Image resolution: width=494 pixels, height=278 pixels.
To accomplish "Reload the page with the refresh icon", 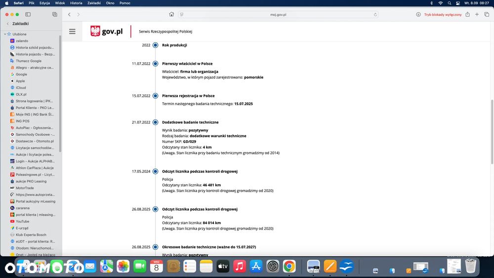I will 375,14.
